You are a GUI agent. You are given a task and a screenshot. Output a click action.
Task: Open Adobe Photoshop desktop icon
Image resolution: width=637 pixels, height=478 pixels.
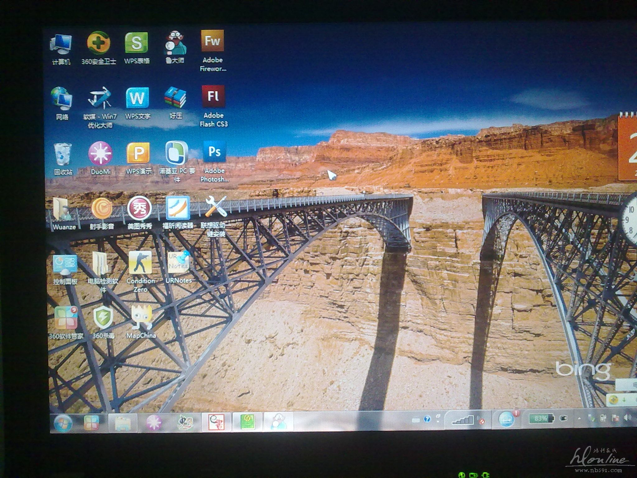coord(214,152)
